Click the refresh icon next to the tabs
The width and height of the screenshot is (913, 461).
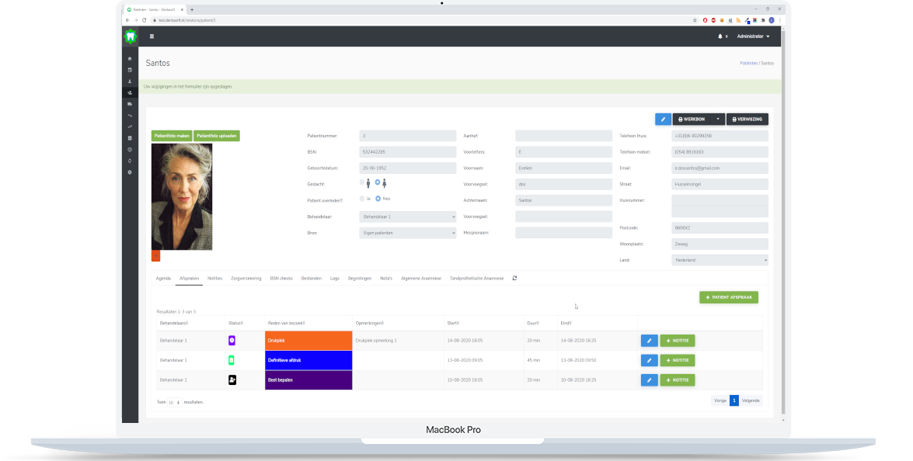coord(514,278)
